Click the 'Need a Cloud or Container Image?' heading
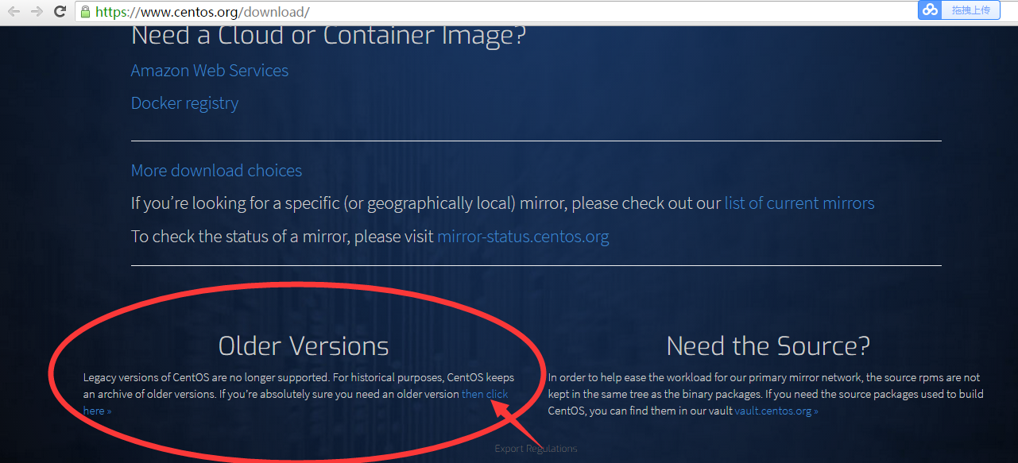The image size is (1018, 463). click(x=328, y=35)
